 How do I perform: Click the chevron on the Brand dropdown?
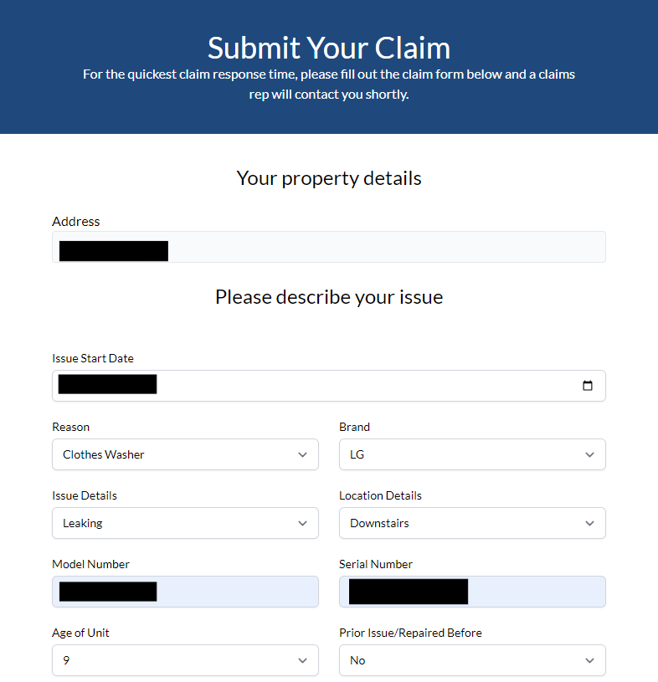pyautogui.click(x=589, y=454)
